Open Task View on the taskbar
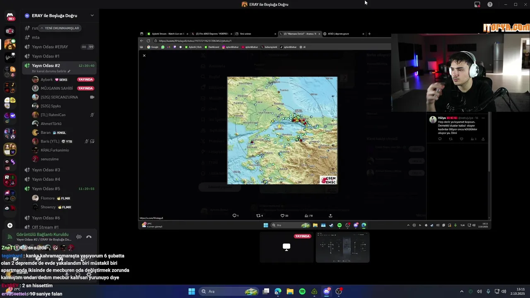 tap(266, 291)
